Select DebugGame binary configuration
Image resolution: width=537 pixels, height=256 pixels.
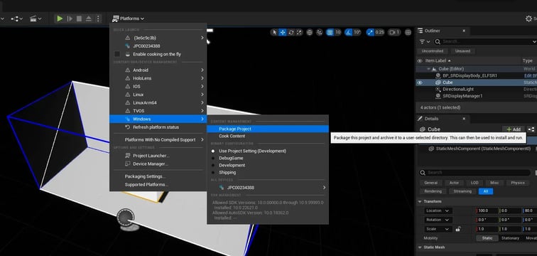click(x=268, y=158)
